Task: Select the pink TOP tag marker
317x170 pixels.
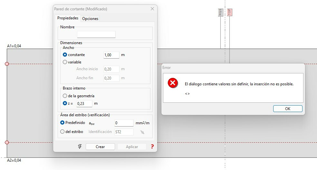Action: coord(229,13)
